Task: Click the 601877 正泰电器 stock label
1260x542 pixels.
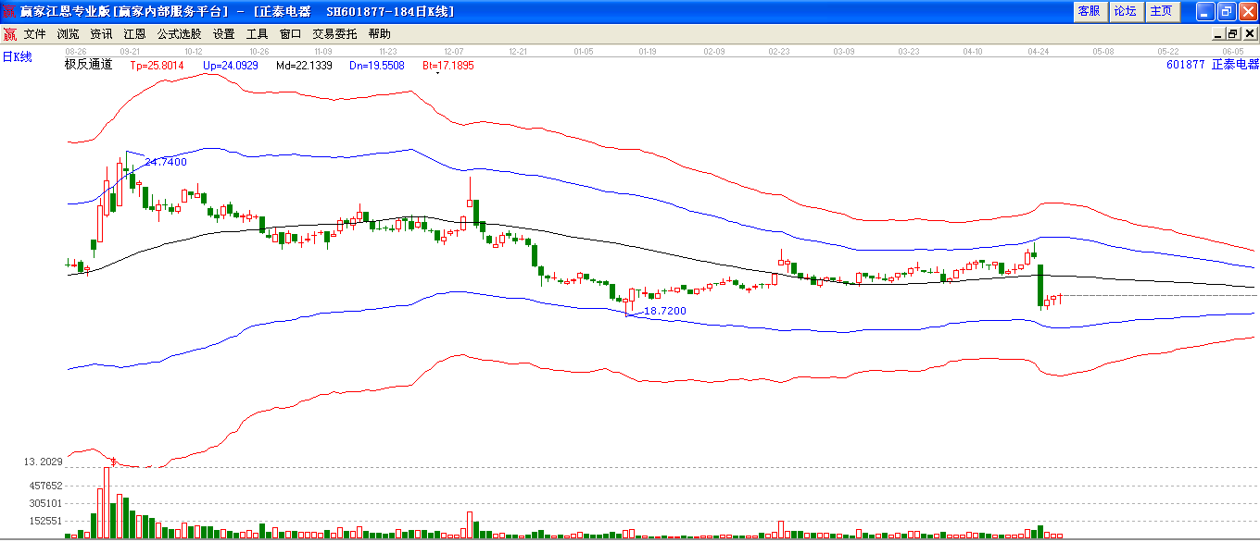Action: tap(1213, 65)
